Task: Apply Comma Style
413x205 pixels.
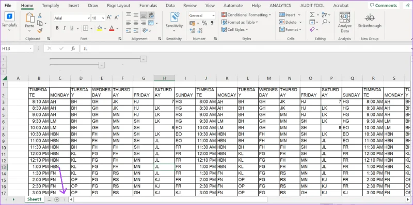Action: 212,23
